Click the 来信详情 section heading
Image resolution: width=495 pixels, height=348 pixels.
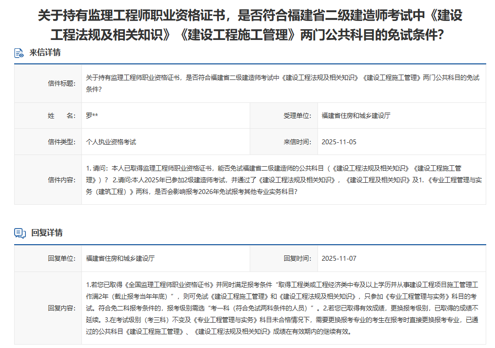click(45, 53)
